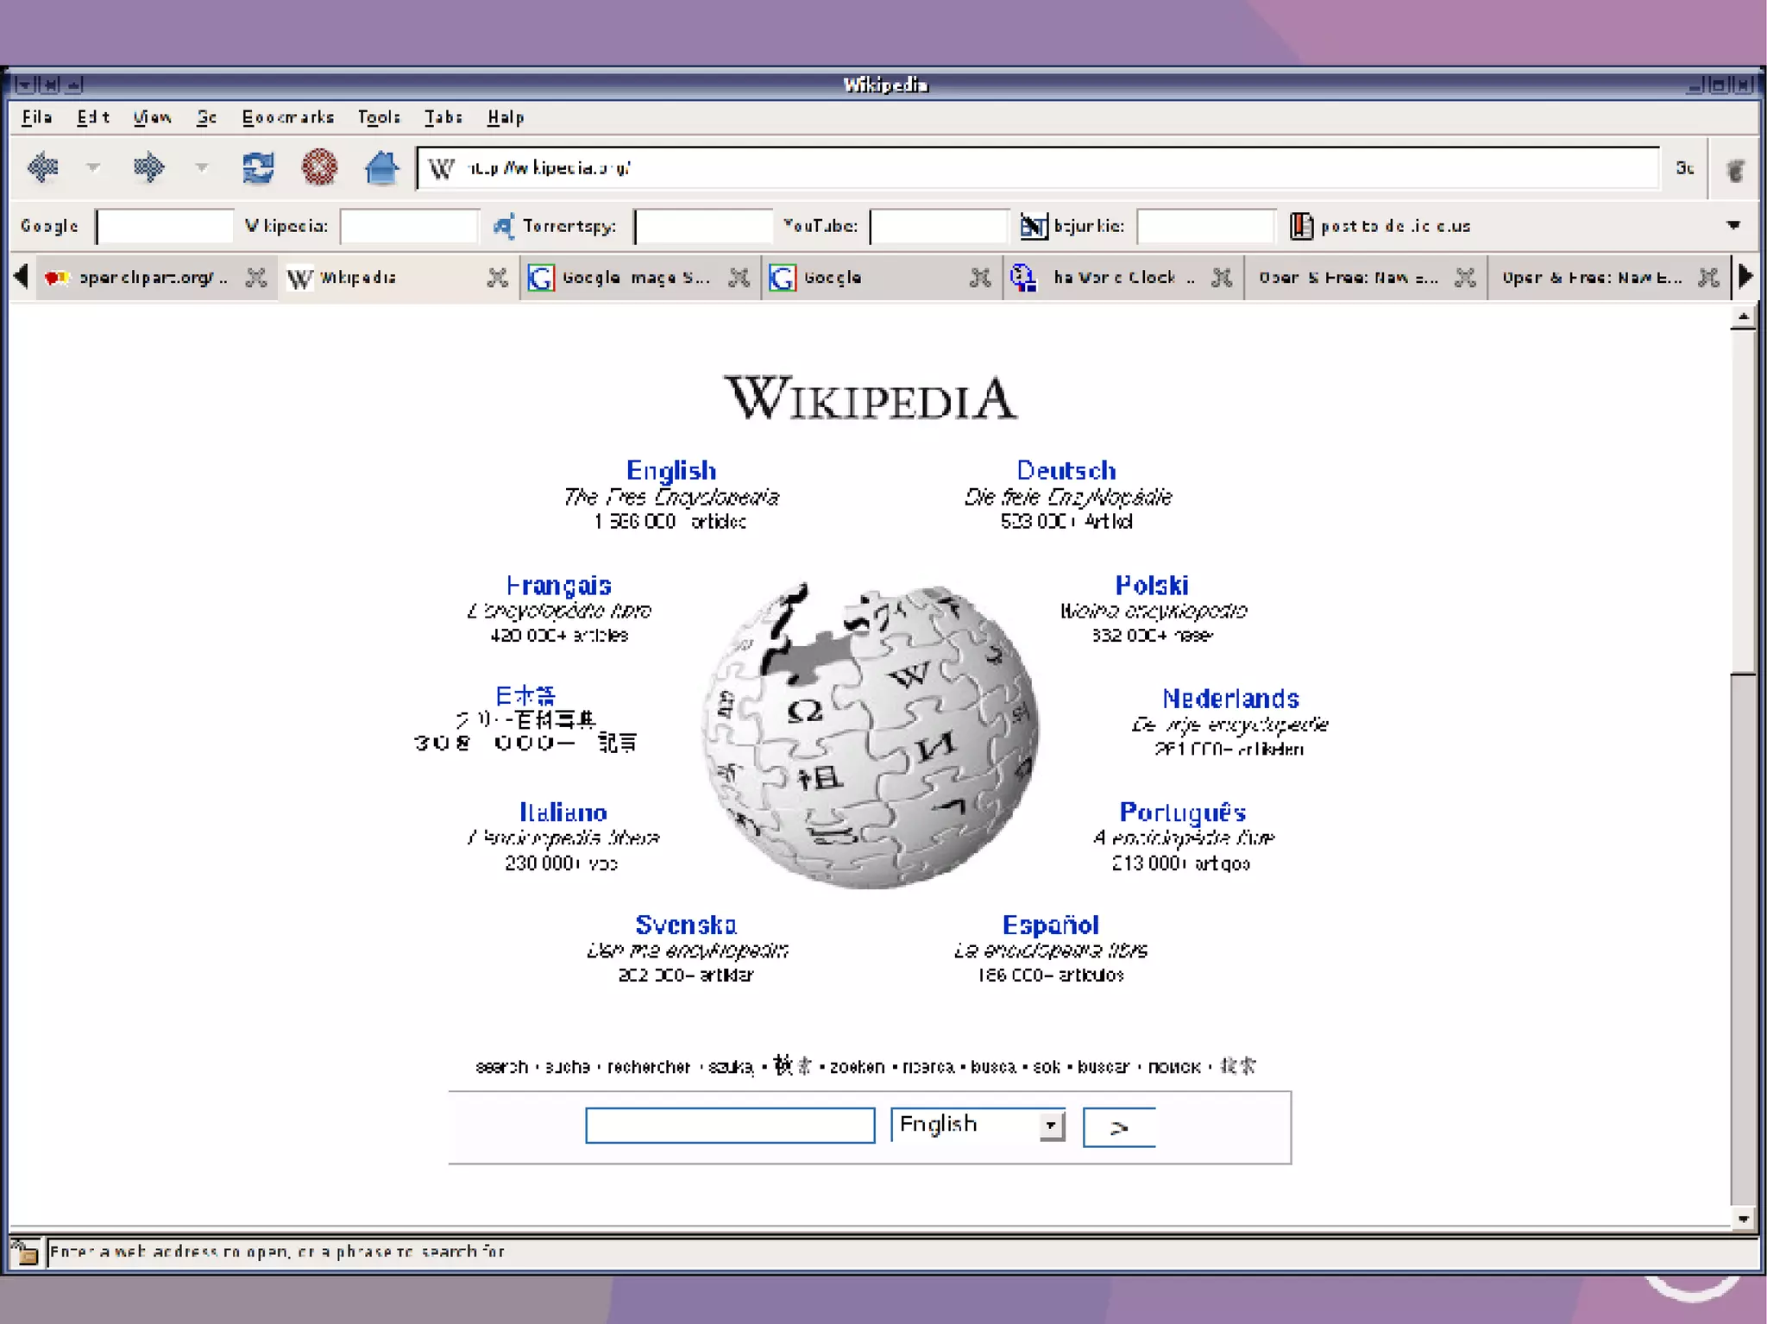The height and width of the screenshot is (1324, 1767).
Task: Click the red Stop loading icon
Action: click(x=319, y=167)
